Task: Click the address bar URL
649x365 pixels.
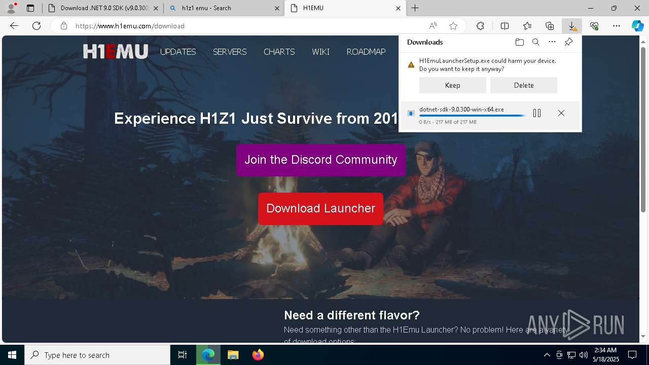Action: 130,26
